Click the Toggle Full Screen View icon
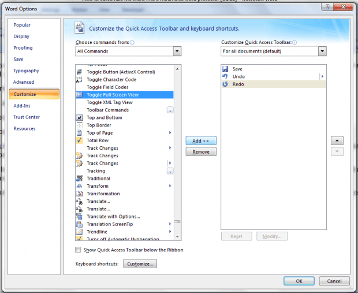 pyautogui.click(x=79, y=95)
